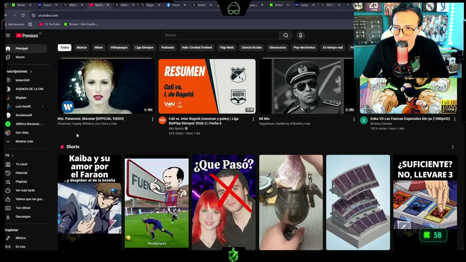Start voice search with the microphone icon
466x262 pixels.
pyautogui.click(x=300, y=35)
